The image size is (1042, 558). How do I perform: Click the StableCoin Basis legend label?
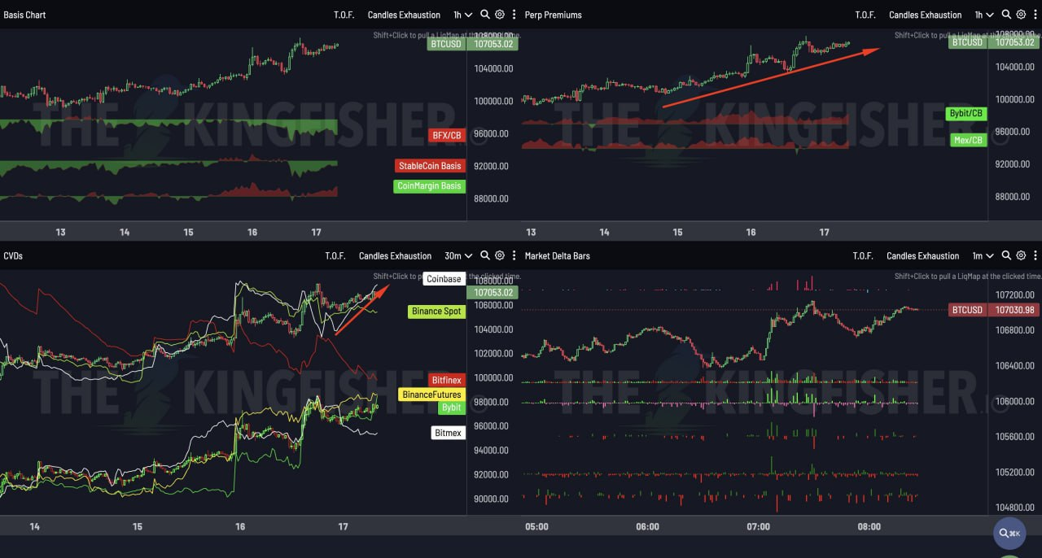(x=429, y=166)
